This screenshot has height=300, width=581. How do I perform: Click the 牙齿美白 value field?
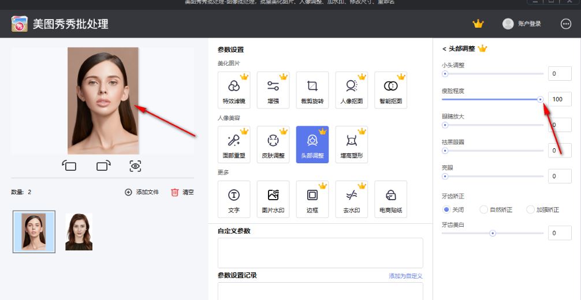click(x=560, y=233)
